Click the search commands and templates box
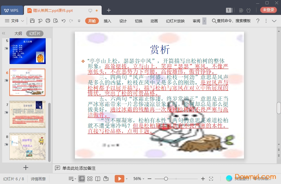This screenshot has height=184, width=281. 231,21
